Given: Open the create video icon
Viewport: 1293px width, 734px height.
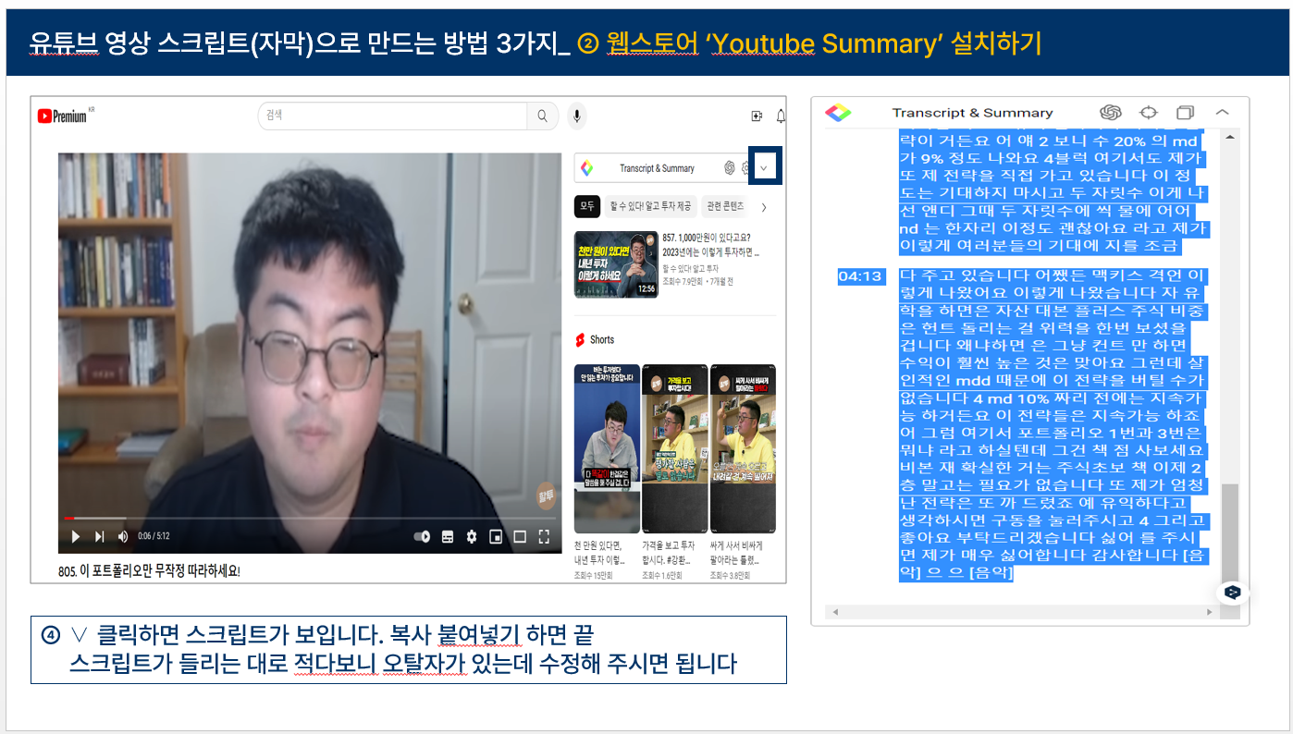Looking at the screenshot, I should point(757,116).
